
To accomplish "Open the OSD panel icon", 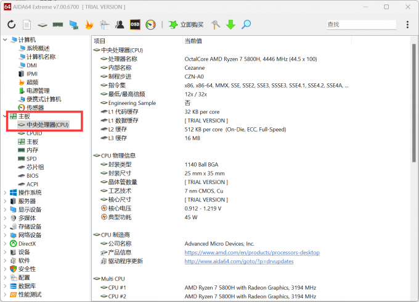I will (x=135, y=25).
